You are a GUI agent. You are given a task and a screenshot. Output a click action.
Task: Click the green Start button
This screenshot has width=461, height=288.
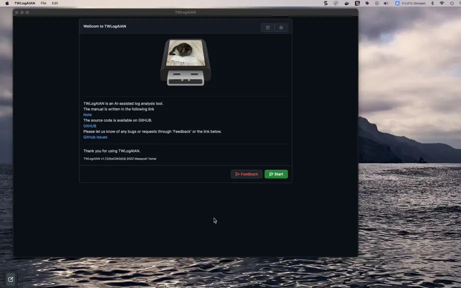tap(276, 174)
